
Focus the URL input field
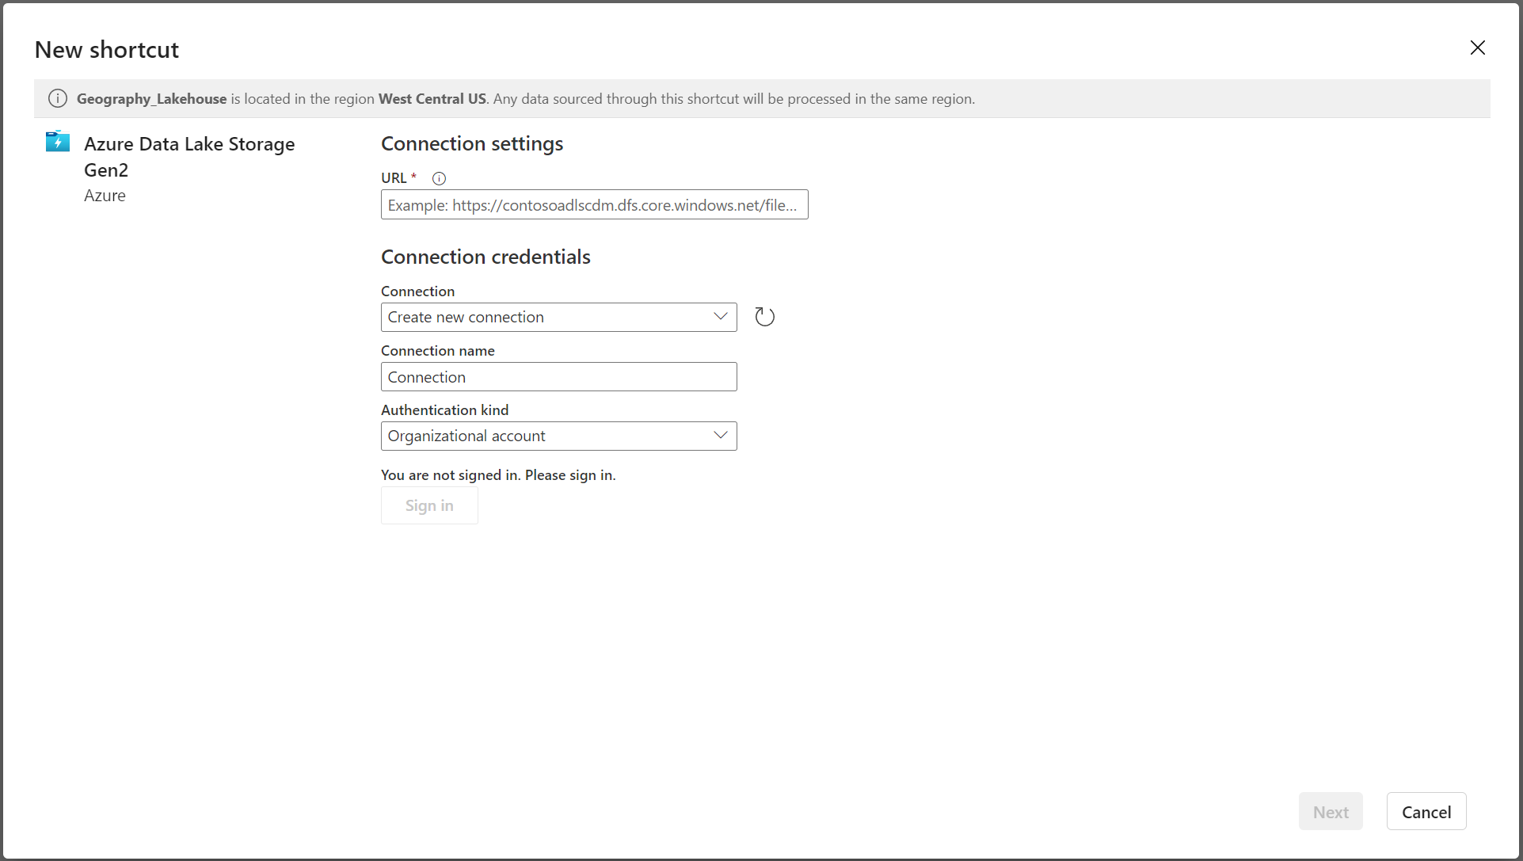pos(594,205)
